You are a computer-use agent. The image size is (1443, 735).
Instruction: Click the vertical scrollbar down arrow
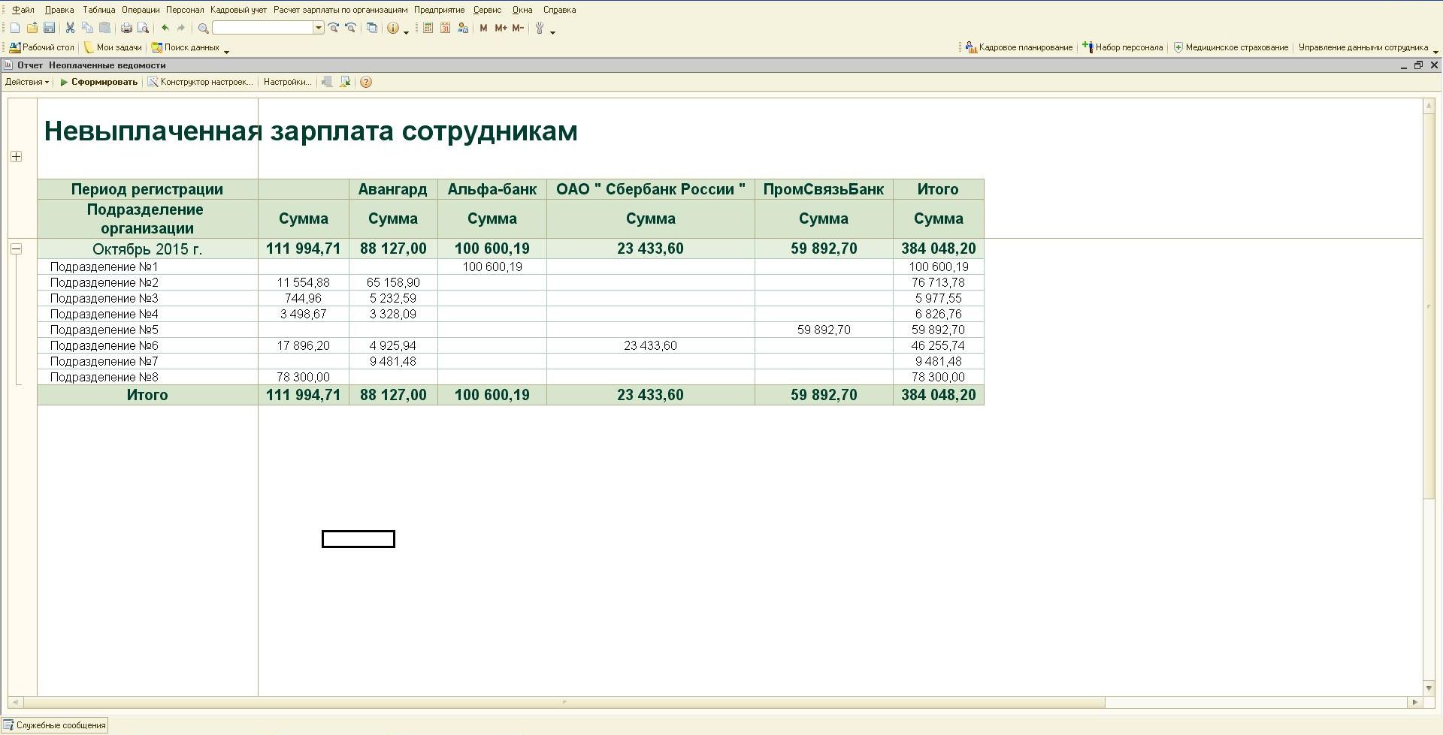click(1429, 688)
